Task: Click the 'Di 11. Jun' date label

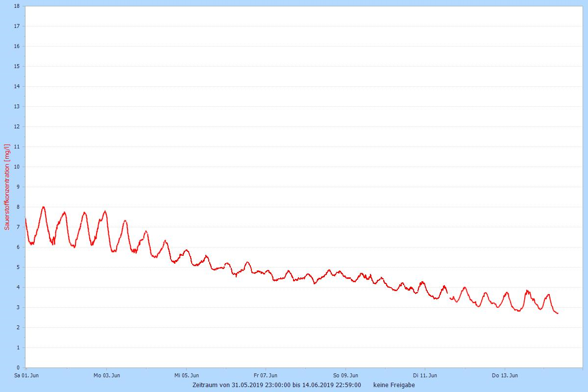Action: click(425, 376)
